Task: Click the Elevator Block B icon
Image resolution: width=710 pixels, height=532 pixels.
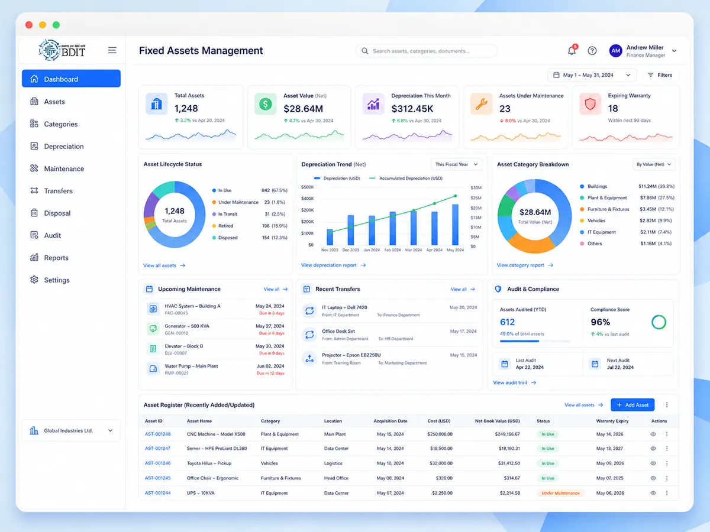Action: coord(153,349)
